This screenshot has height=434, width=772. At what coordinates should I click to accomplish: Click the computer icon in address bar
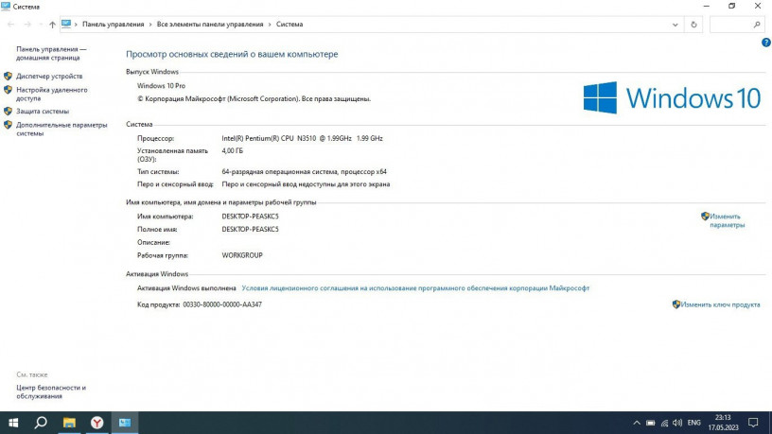click(66, 24)
